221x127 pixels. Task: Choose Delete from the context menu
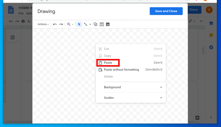131,76
